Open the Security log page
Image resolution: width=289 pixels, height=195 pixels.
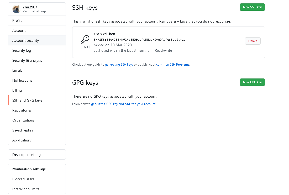(22, 50)
